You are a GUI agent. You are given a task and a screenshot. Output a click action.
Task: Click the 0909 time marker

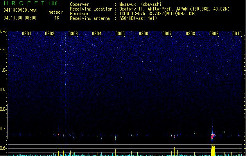[x=214, y=34]
